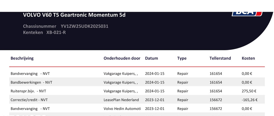Click the VOLVO V60 T5 title

click(74, 15)
